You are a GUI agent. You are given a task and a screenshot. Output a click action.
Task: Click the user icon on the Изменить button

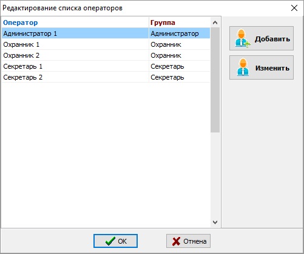(x=243, y=67)
